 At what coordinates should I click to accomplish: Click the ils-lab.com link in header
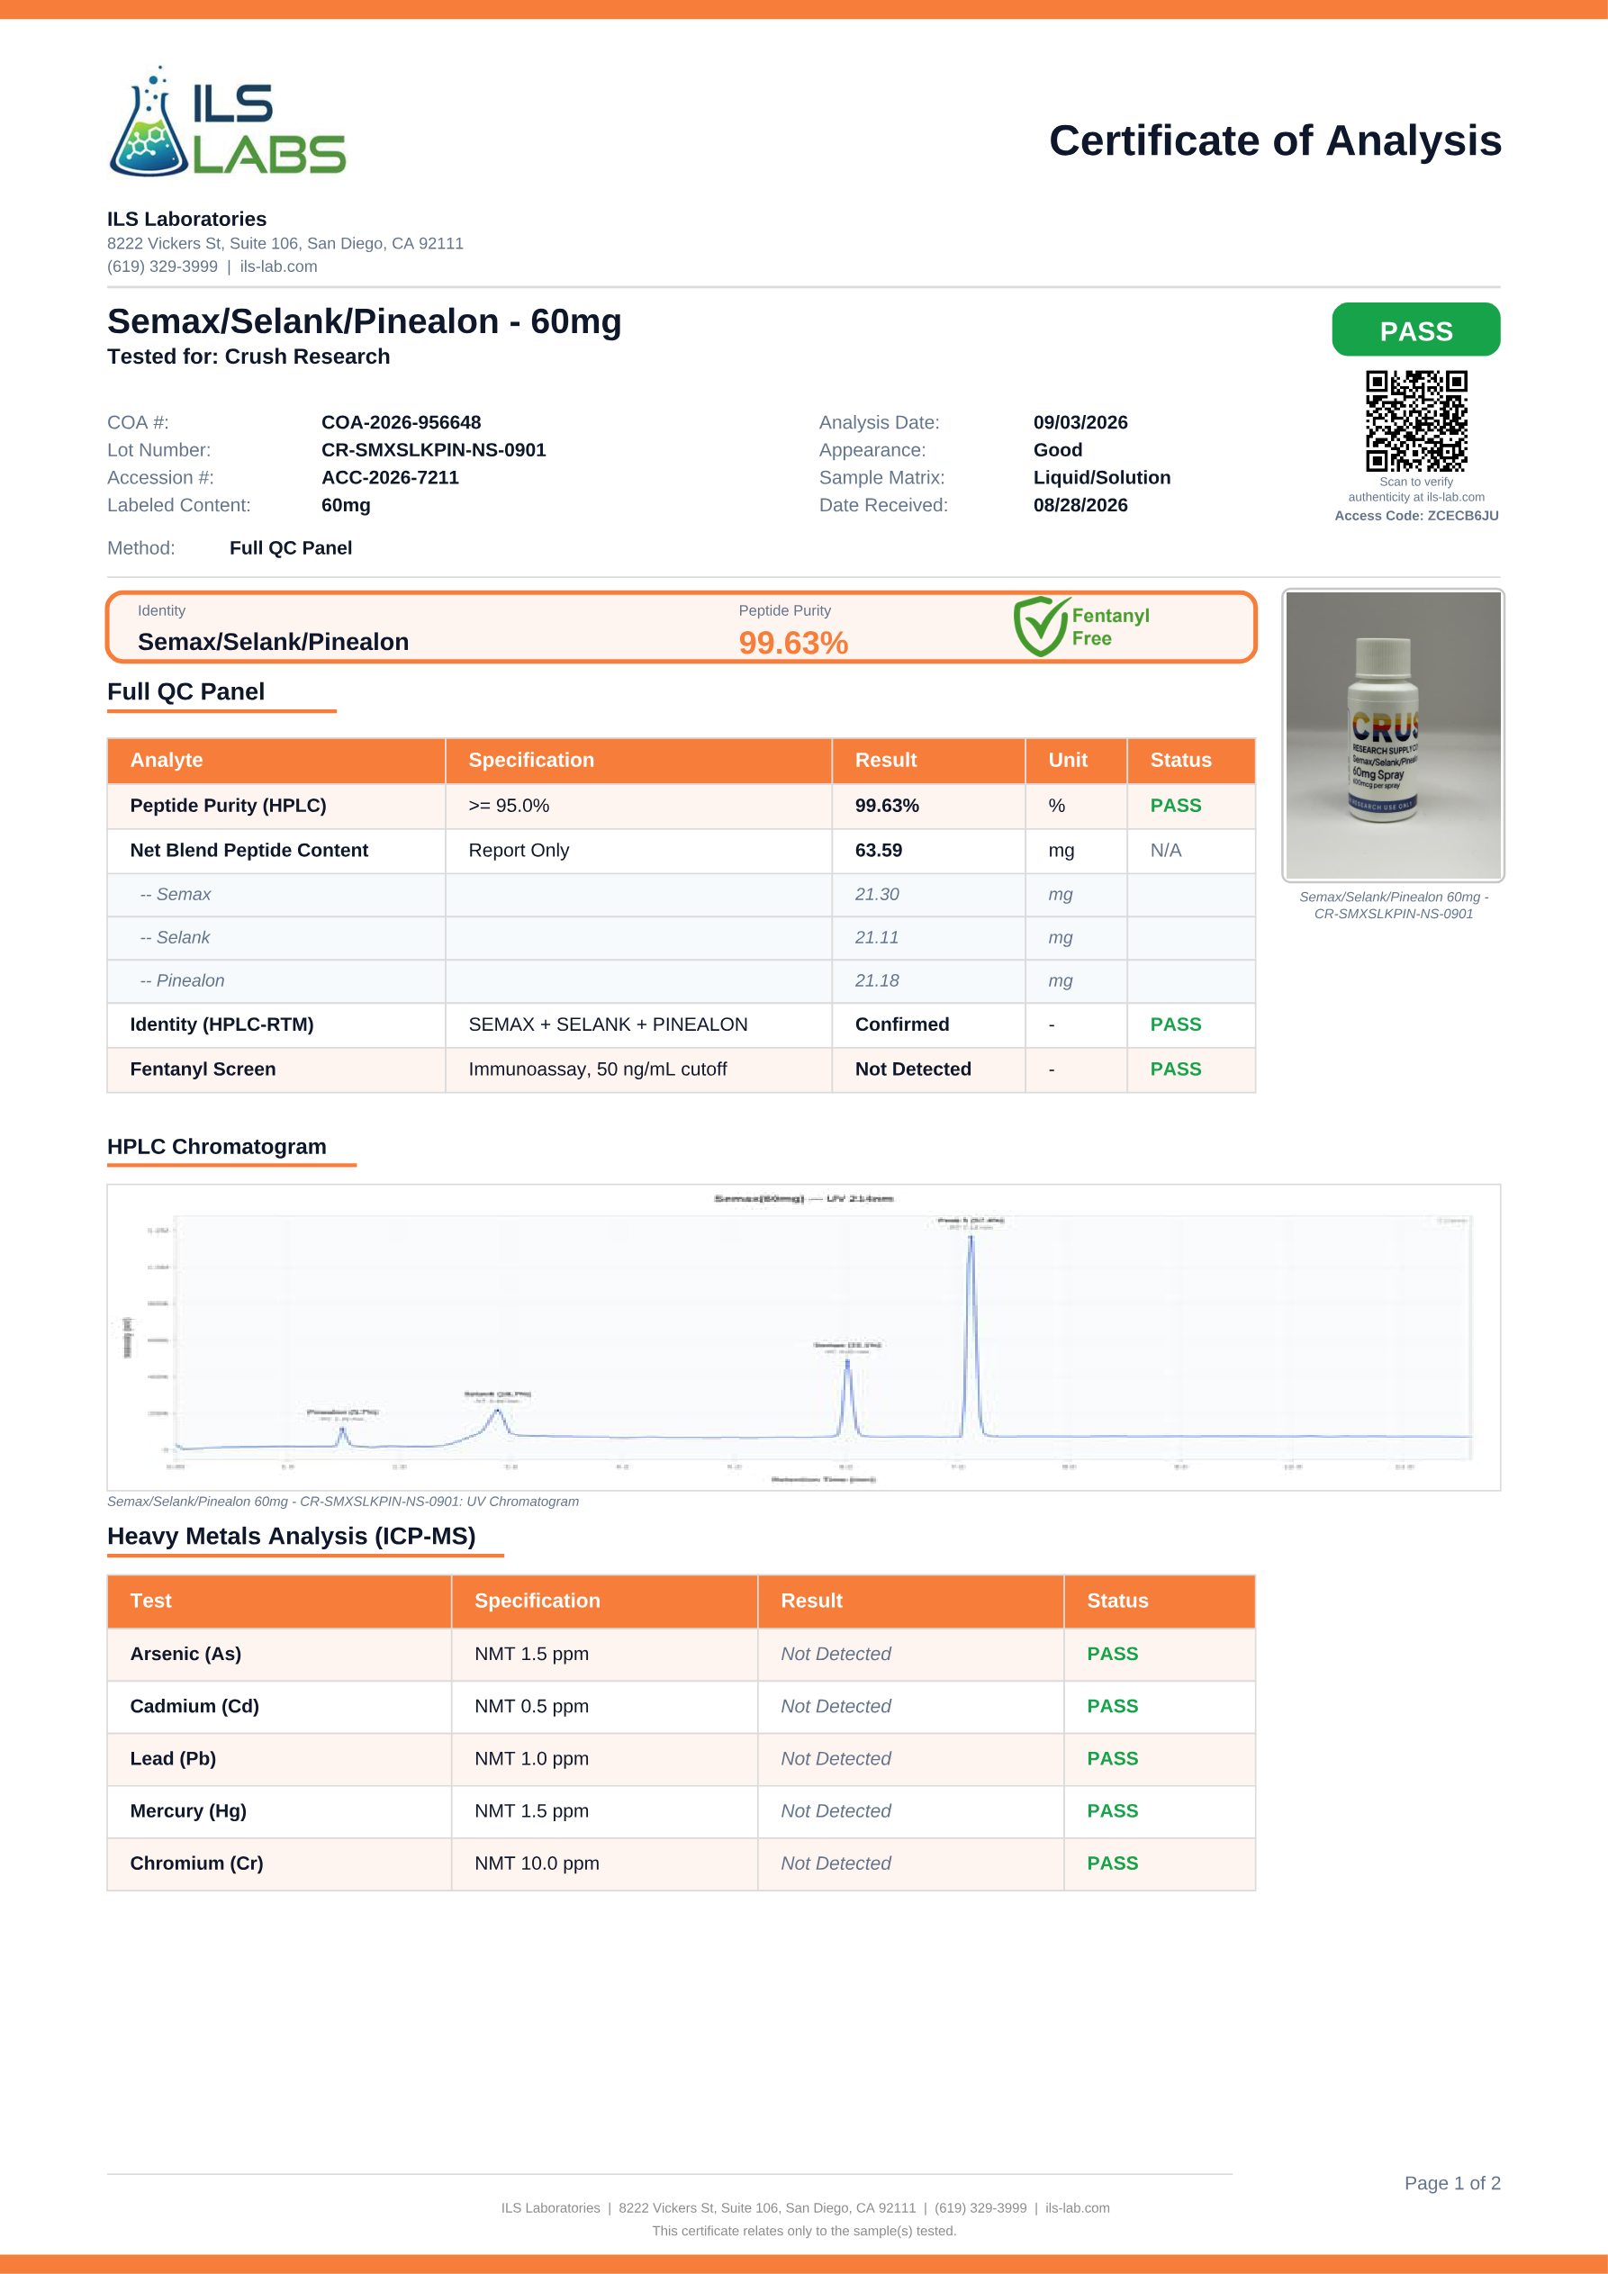pyautogui.click(x=278, y=266)
